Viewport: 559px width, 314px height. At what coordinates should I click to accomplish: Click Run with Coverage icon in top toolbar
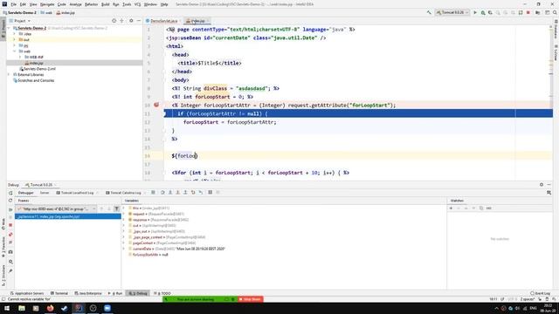click(x=490, y=12)
